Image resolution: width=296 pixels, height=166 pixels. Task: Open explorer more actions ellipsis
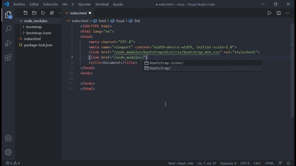(60, 13)
